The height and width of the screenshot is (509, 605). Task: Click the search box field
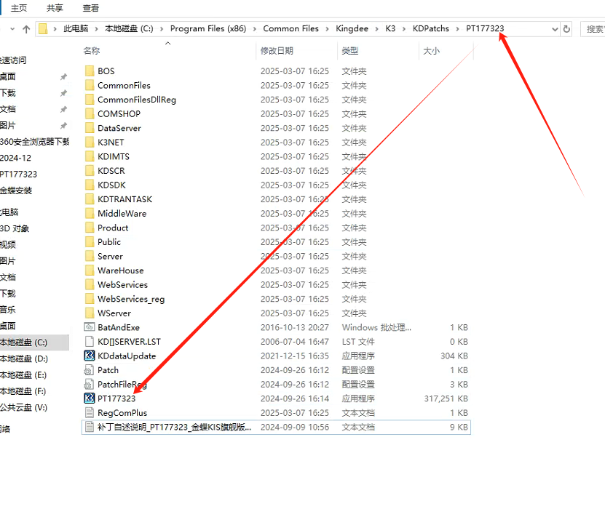point(593,29)
